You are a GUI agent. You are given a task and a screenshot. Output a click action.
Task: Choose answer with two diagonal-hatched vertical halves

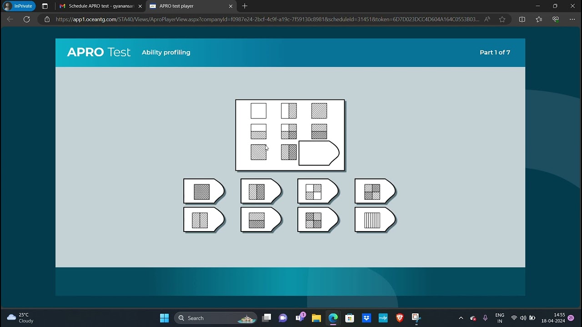coord(204,220)
